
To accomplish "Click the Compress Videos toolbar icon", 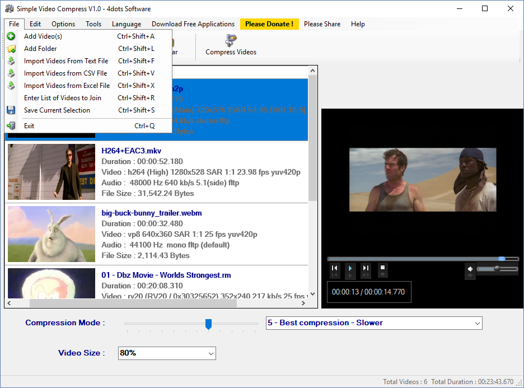I will tap(230, 41).
